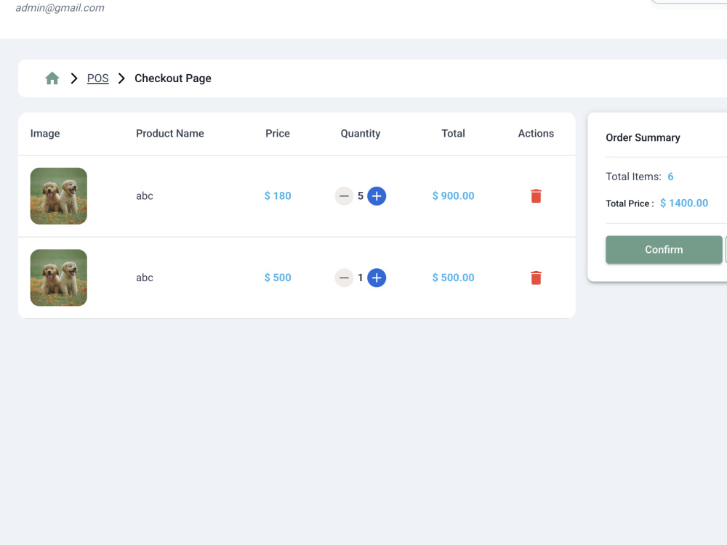
Task: Click the Checkout Page breadcrumb text
Action: click(173, 78)
